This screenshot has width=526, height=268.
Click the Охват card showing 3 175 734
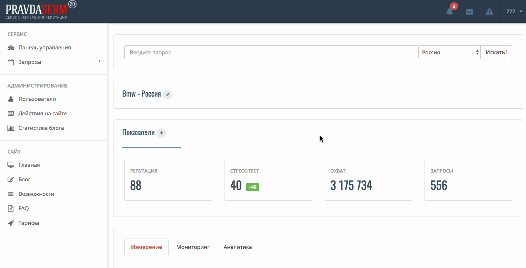coord(368,180)
